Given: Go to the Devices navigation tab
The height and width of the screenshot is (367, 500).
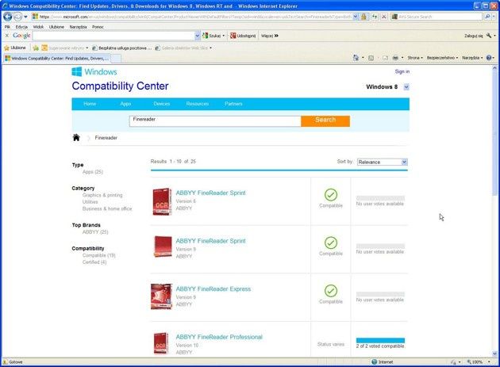Looking at the screenshot, I should coord(162,104).
